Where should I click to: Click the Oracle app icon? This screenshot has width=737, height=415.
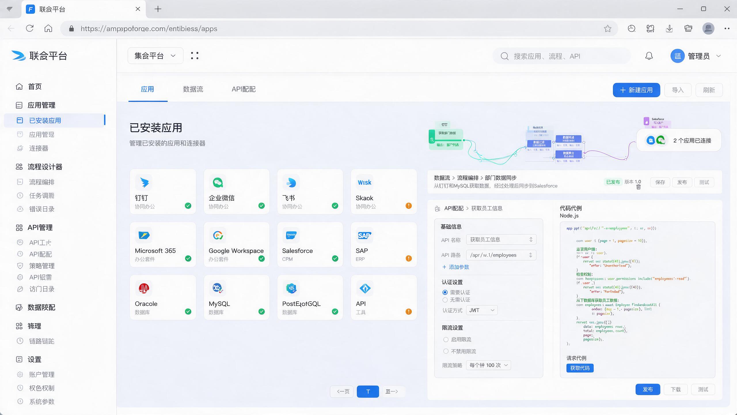coord(144,288)
